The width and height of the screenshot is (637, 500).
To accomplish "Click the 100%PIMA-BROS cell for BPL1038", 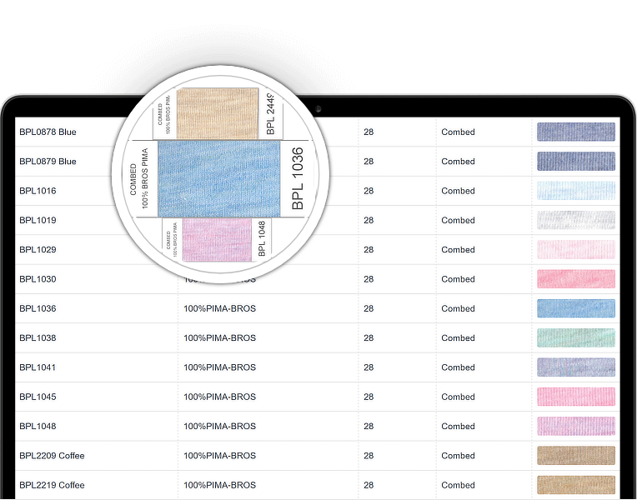I will [x=219, y=338].
